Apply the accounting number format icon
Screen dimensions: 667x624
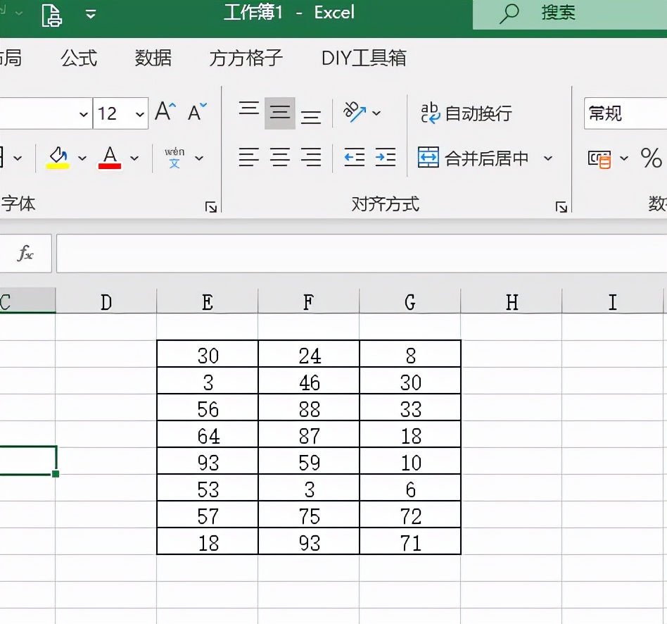coord(599,159)
